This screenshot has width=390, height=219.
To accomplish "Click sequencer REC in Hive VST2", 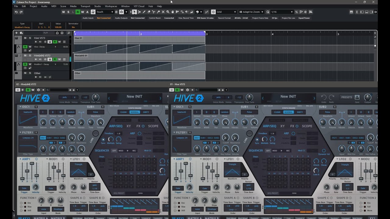I will click(134, 151).
